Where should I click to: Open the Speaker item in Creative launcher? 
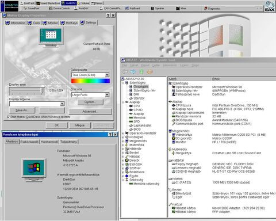[158, 9]
